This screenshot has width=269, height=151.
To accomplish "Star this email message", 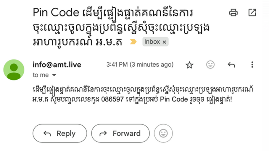I will (x=189, y=65).
